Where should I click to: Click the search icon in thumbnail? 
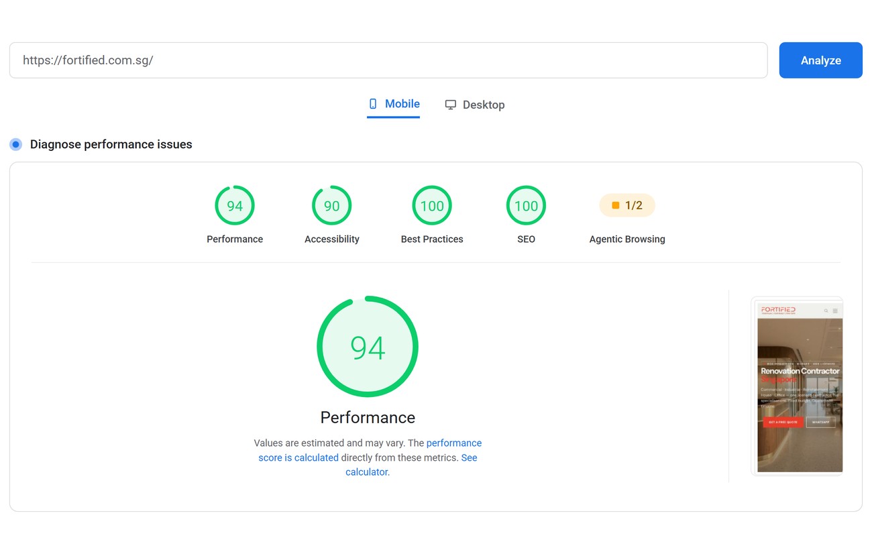(x=826, y=311)
